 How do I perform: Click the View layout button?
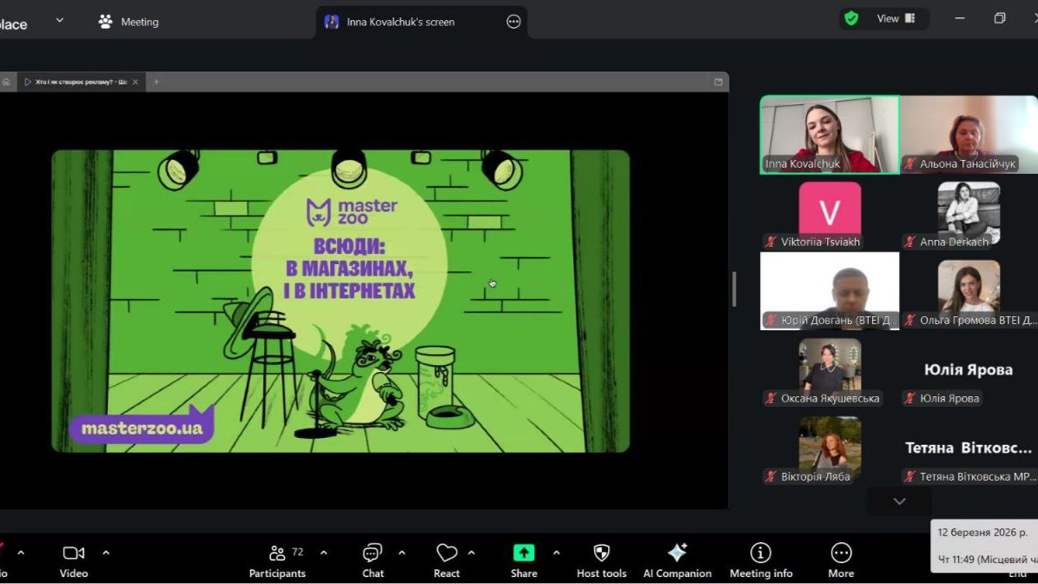coord(896,18)
